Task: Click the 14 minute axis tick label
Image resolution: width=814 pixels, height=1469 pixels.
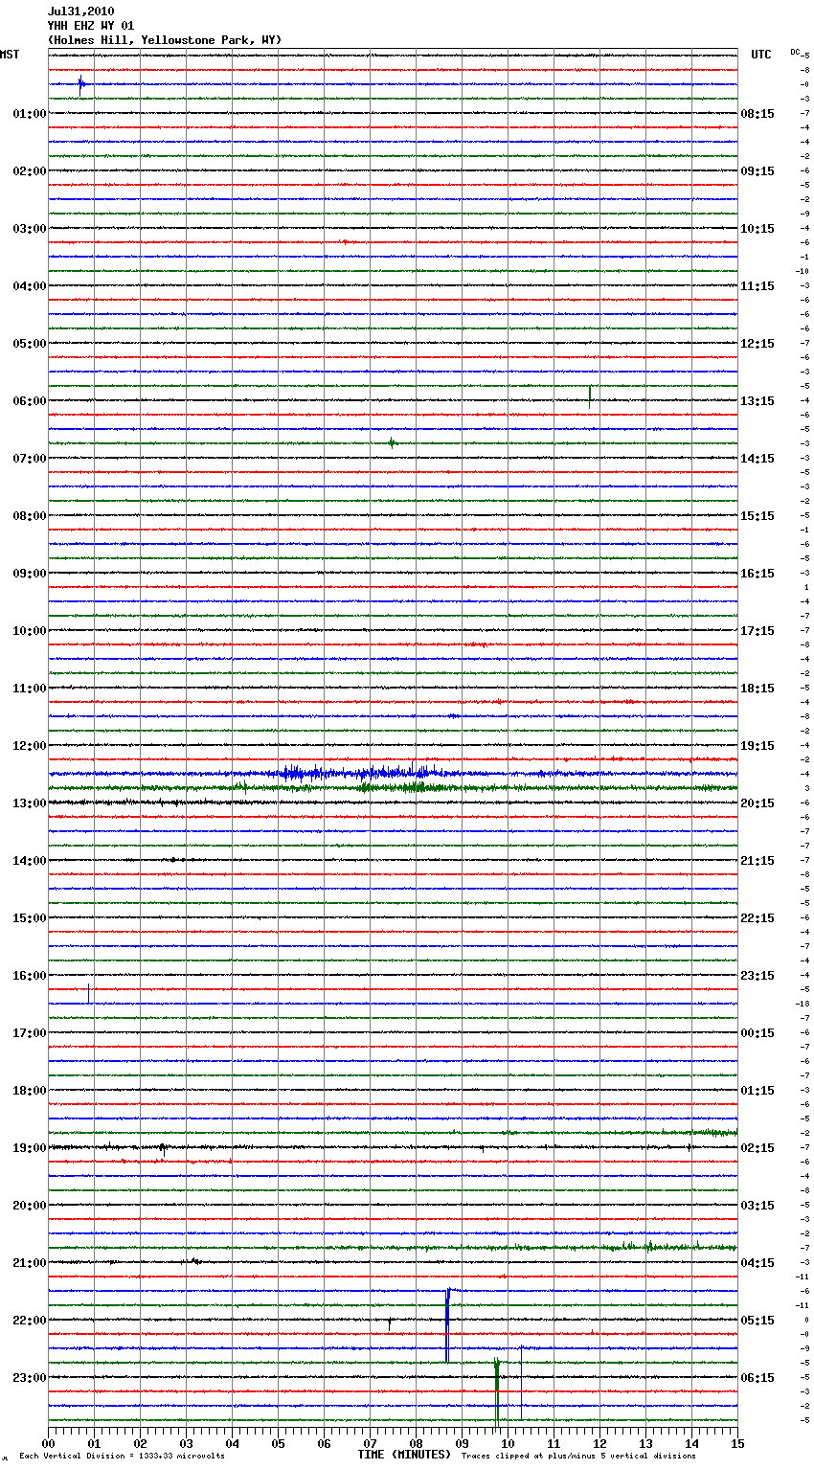Action: 692,1443
